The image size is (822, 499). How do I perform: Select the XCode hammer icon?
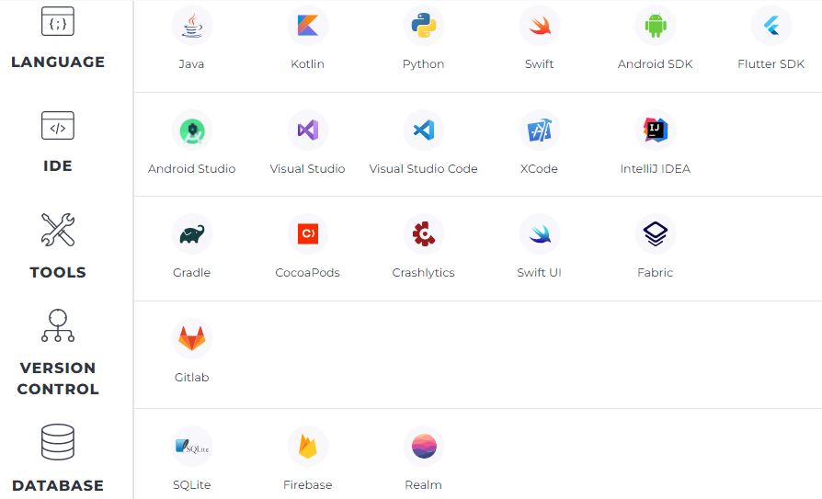(540, 130)
